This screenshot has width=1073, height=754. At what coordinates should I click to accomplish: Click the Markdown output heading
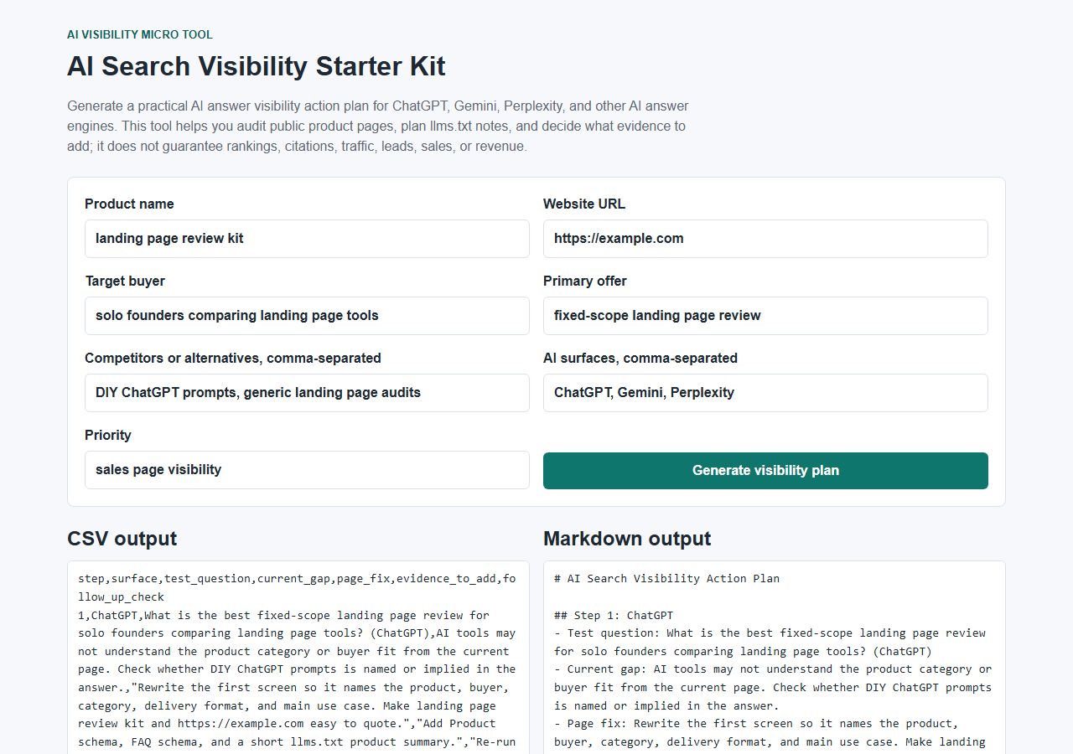tap(627, 538)
